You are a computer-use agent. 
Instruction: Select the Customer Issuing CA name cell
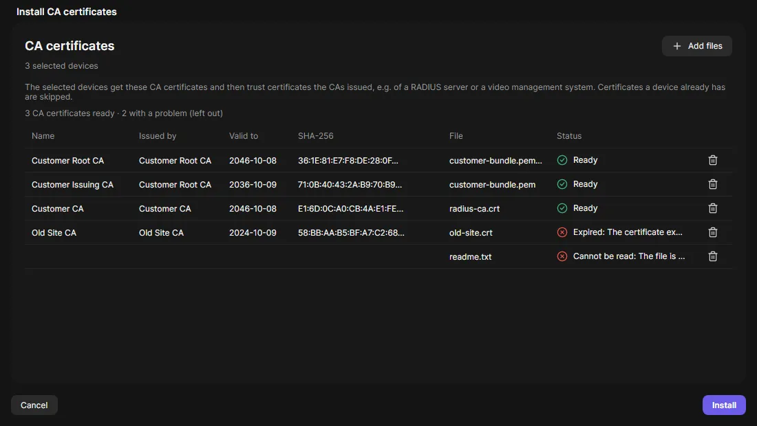(x=72, y=185)
